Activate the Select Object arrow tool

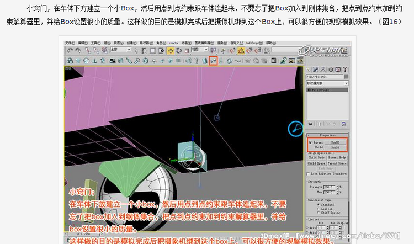(x=136, y=50)
